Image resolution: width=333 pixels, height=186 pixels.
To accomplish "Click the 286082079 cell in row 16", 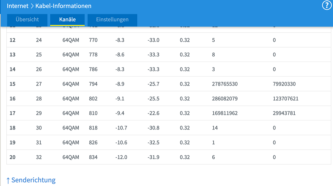I will pos(225,98).
